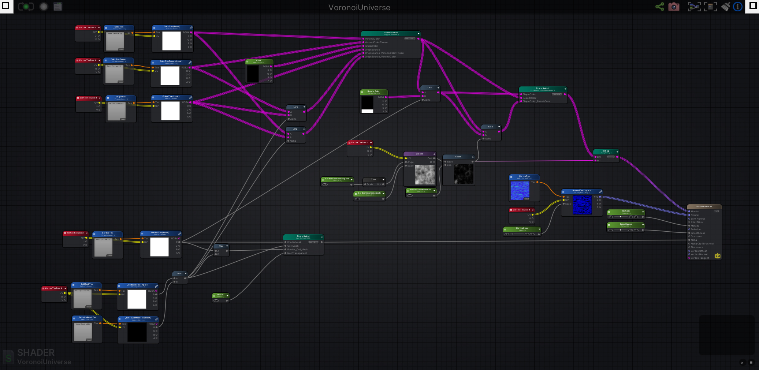Take a graph screenshot with the camera icon
This screenshot has width=759, height=370.
pos(674,7)
